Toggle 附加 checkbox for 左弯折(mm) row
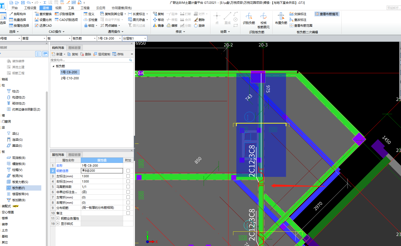This screenshot has width=401, height=246. pos(128,197)
